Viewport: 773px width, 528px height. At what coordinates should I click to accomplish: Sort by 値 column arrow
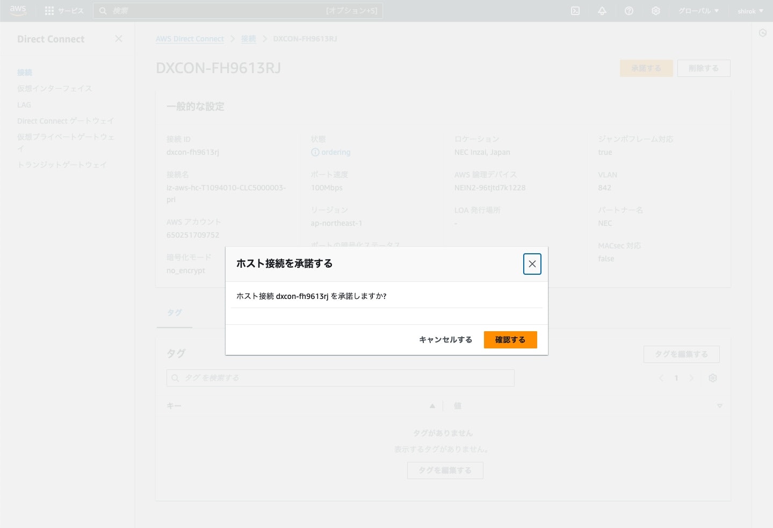[x=719, y=406]
